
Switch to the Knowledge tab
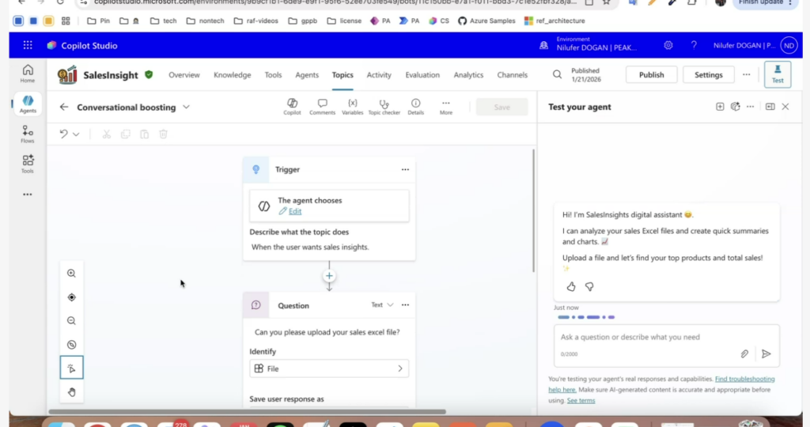232,75
